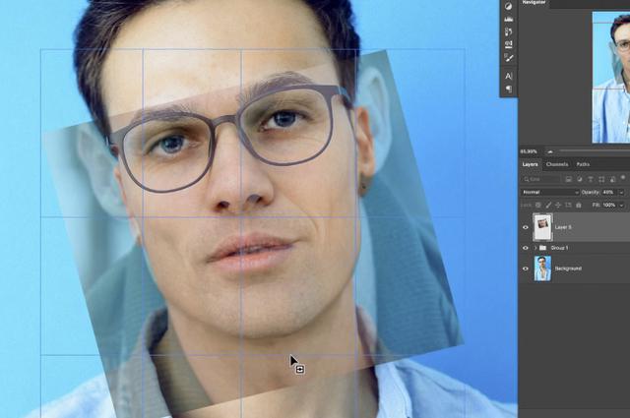Click the Opacity percentage field
The height and width of the screenshot is (418, 630).
coord(608,193)
